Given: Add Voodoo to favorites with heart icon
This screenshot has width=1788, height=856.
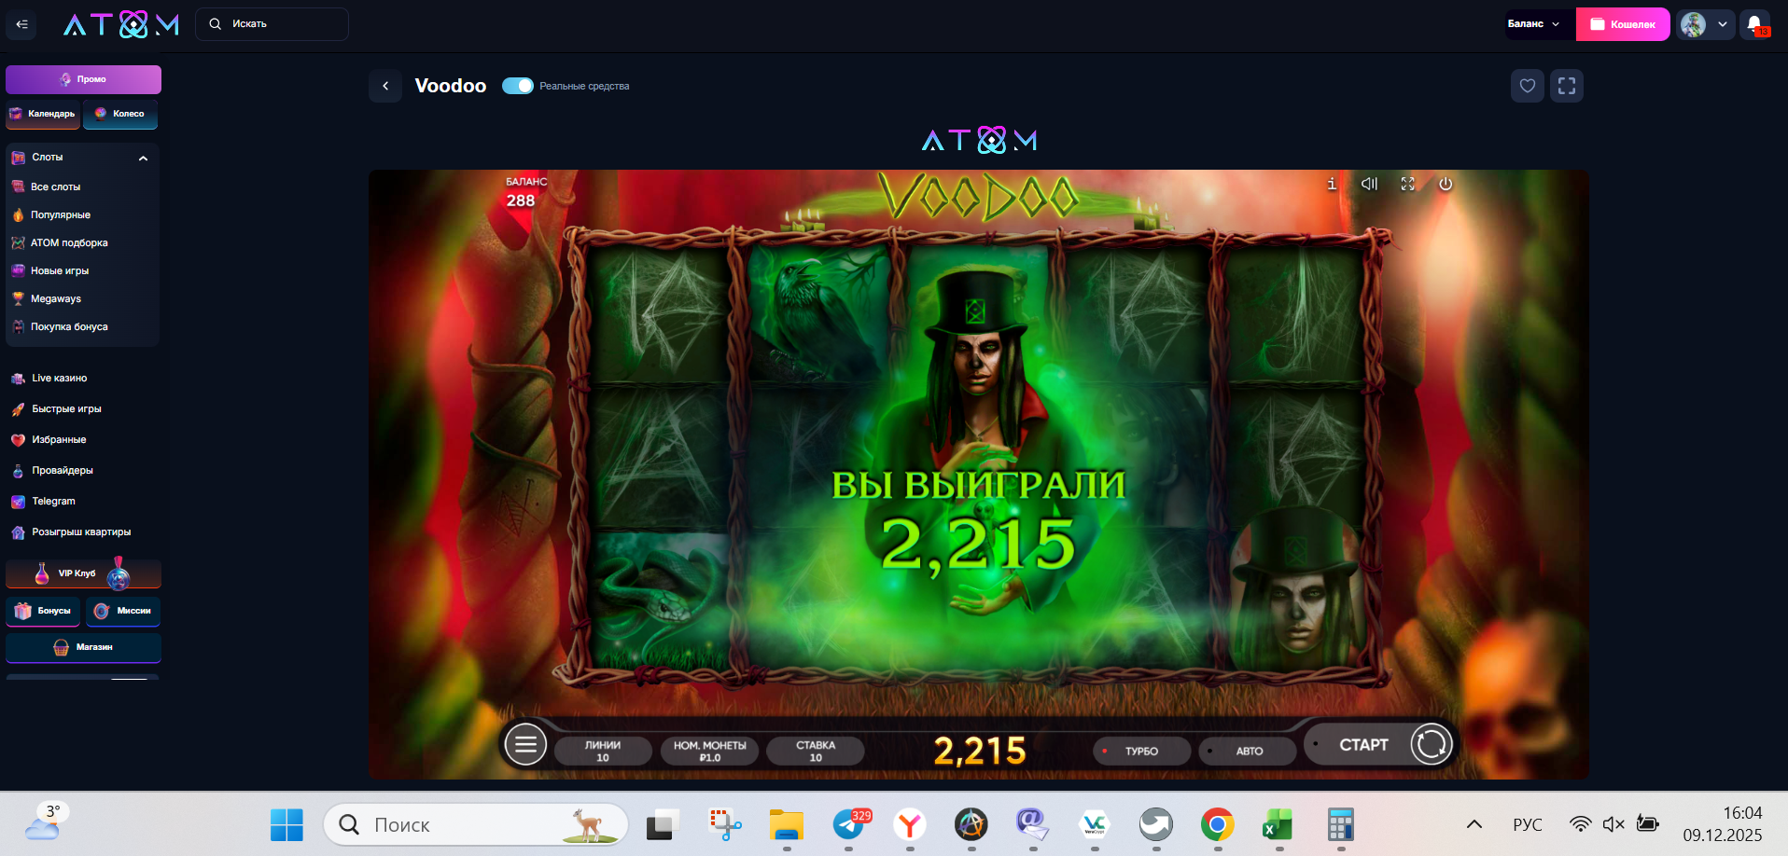Looking at the screenshot, I should 1528,86.
